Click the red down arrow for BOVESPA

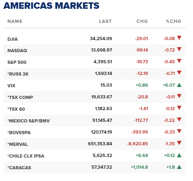(x=179, y=132)
